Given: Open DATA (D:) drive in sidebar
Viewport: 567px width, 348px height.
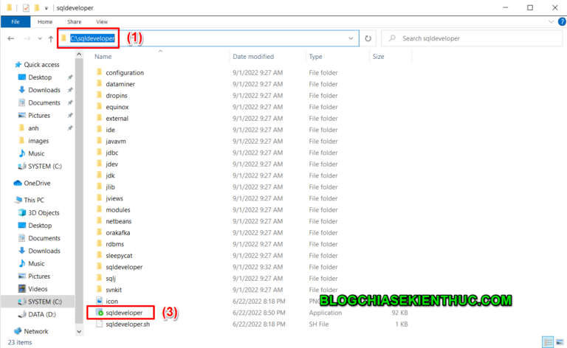Looking at the screenshot, I should click(x=44, y=314).
